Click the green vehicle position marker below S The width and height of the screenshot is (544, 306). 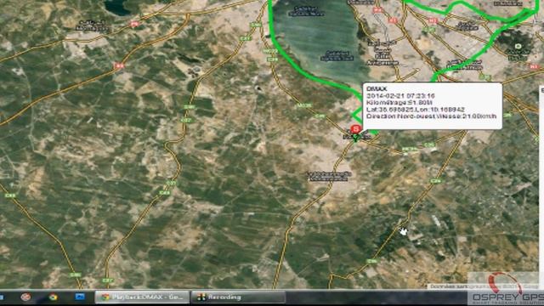[x=355, y=139]
